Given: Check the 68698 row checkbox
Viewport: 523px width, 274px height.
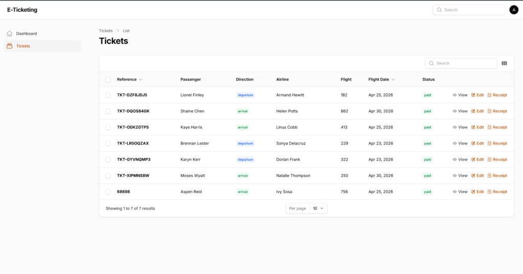Looking at the screenshot, I should [x=108, y=192].
